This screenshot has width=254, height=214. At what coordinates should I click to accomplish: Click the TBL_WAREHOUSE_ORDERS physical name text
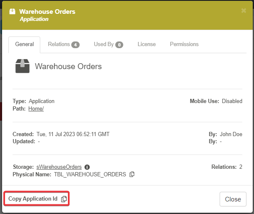coord(90,174)
